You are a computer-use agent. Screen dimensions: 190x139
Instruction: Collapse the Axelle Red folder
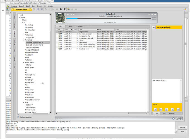[x=24, y=40]
